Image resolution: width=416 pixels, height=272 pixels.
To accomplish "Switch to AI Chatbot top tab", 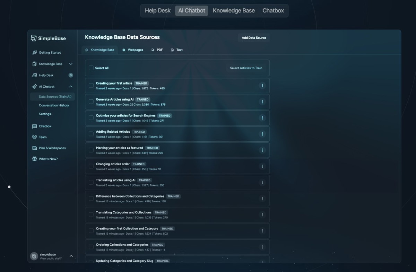I will [192, 11].
